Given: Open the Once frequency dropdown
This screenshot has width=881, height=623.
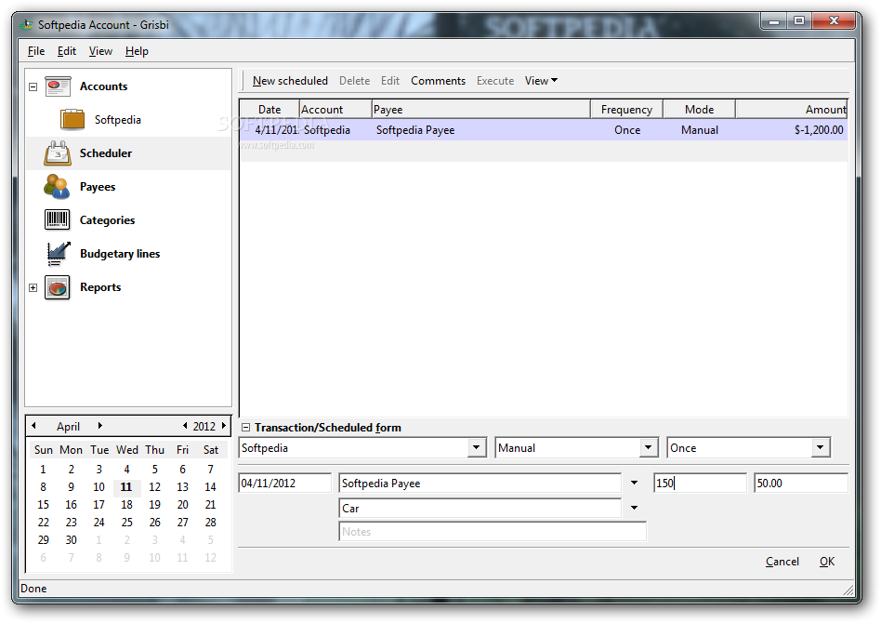Looking at the screenshot, I should click(821, 447).
